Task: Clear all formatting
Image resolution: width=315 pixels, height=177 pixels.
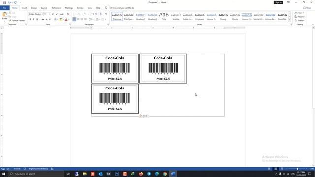Action: (68, 14)
